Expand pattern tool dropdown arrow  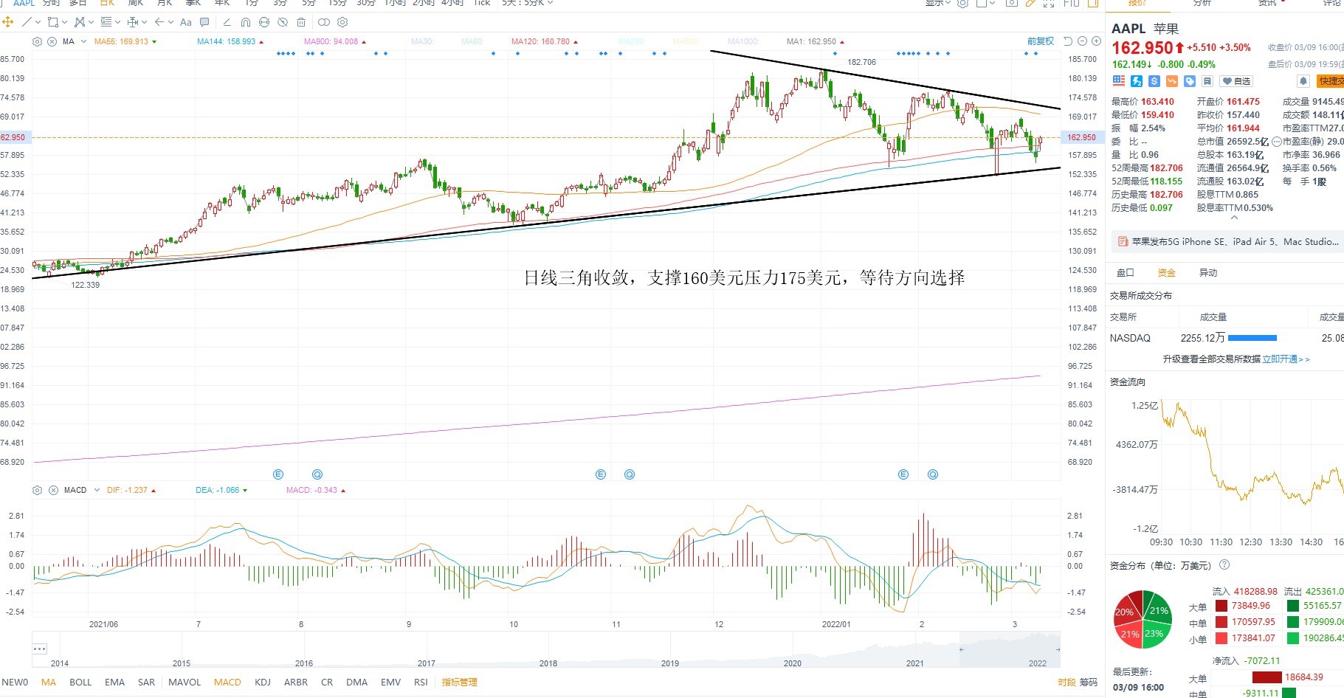point(91,22)
